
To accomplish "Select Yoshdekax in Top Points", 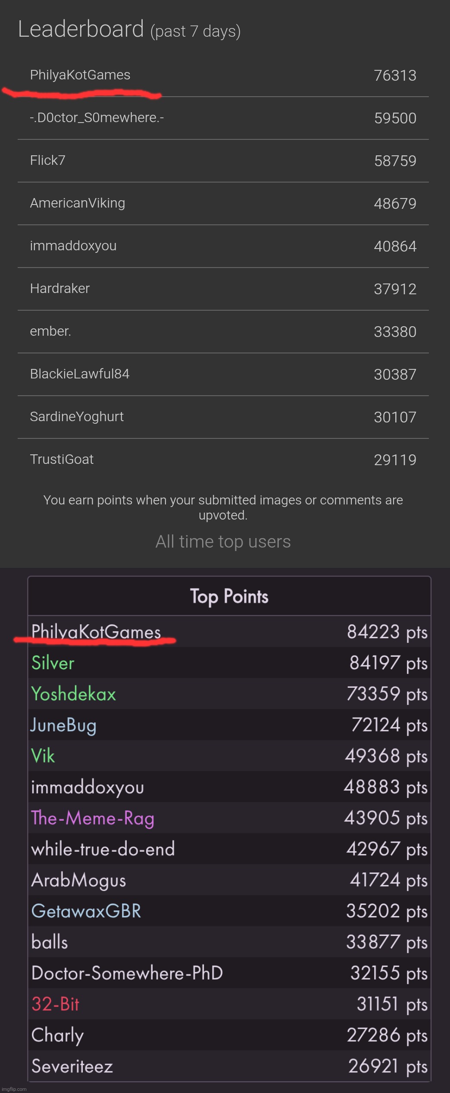I will click(x=74, y=694).
